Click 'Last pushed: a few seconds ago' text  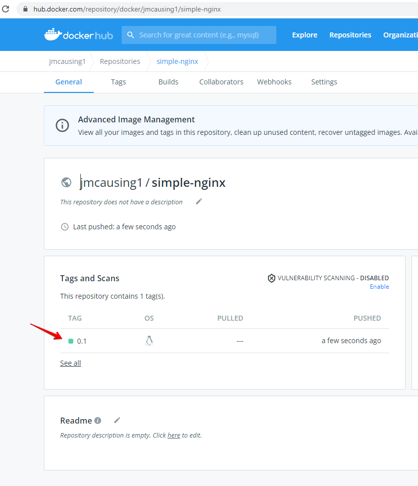[x=125, y=227]
